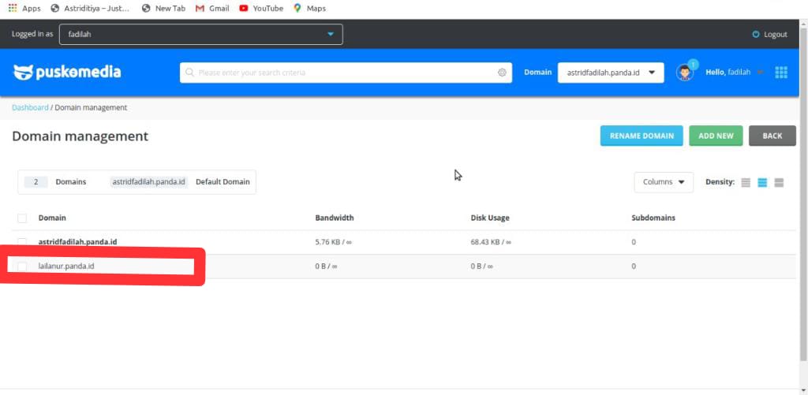The image size is (808, 395).
Task: Select the compact density icon
Action: (x=745, y=182)
